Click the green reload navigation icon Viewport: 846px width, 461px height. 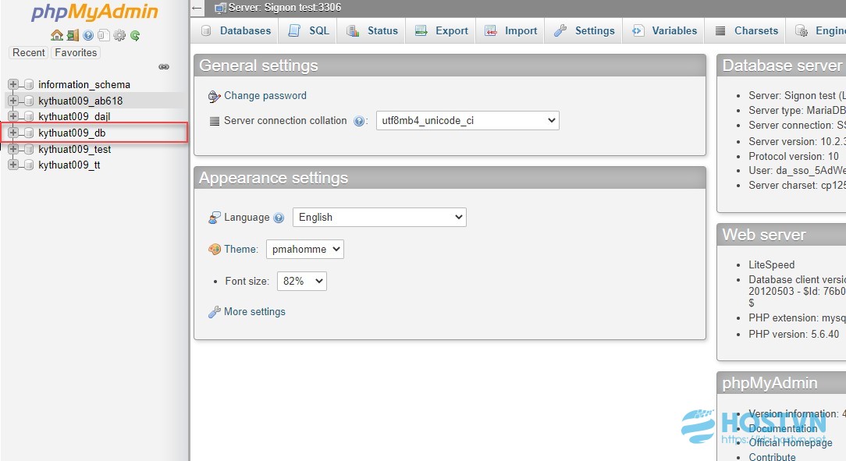click(135, 36)
